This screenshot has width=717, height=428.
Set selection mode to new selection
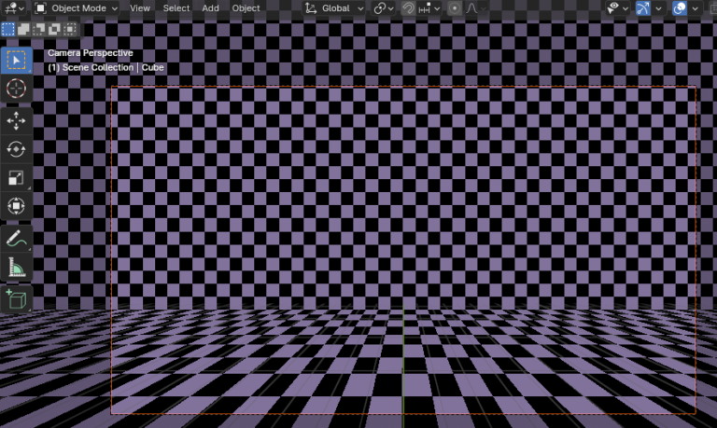(x=8, y=29)
